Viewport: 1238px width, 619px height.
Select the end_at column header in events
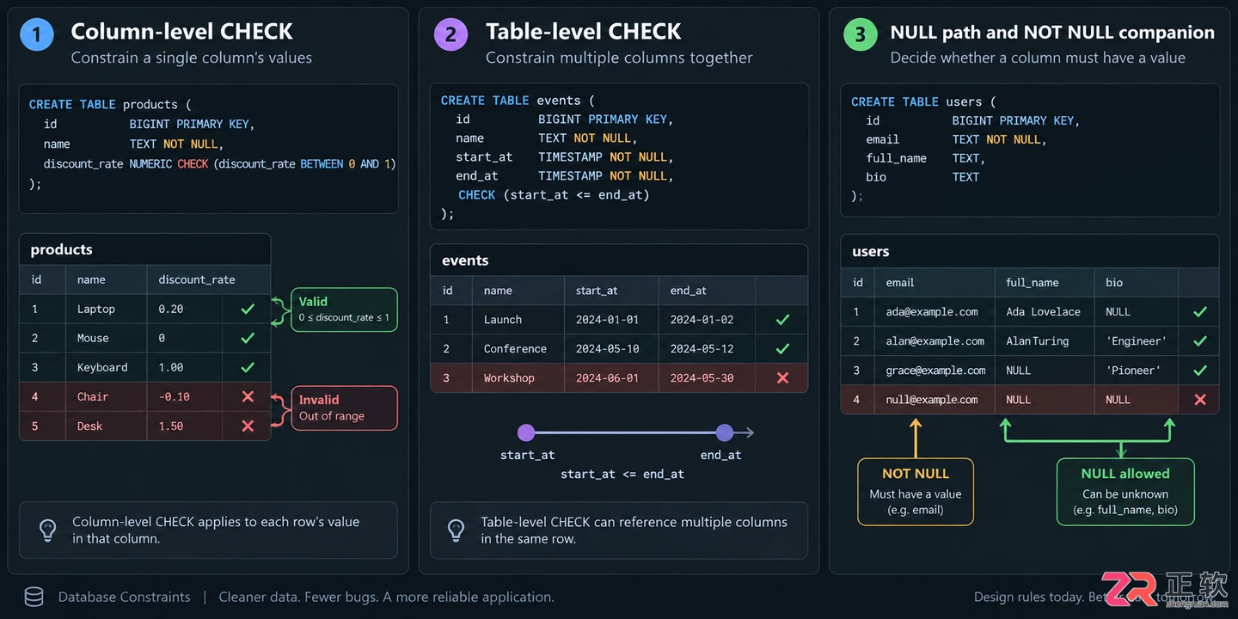click(688, 290)
